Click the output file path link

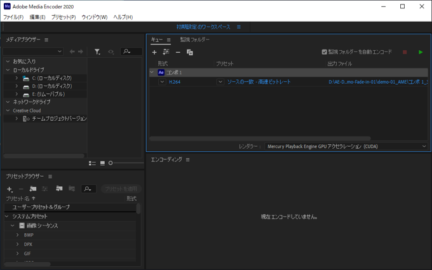pos(378,82)
